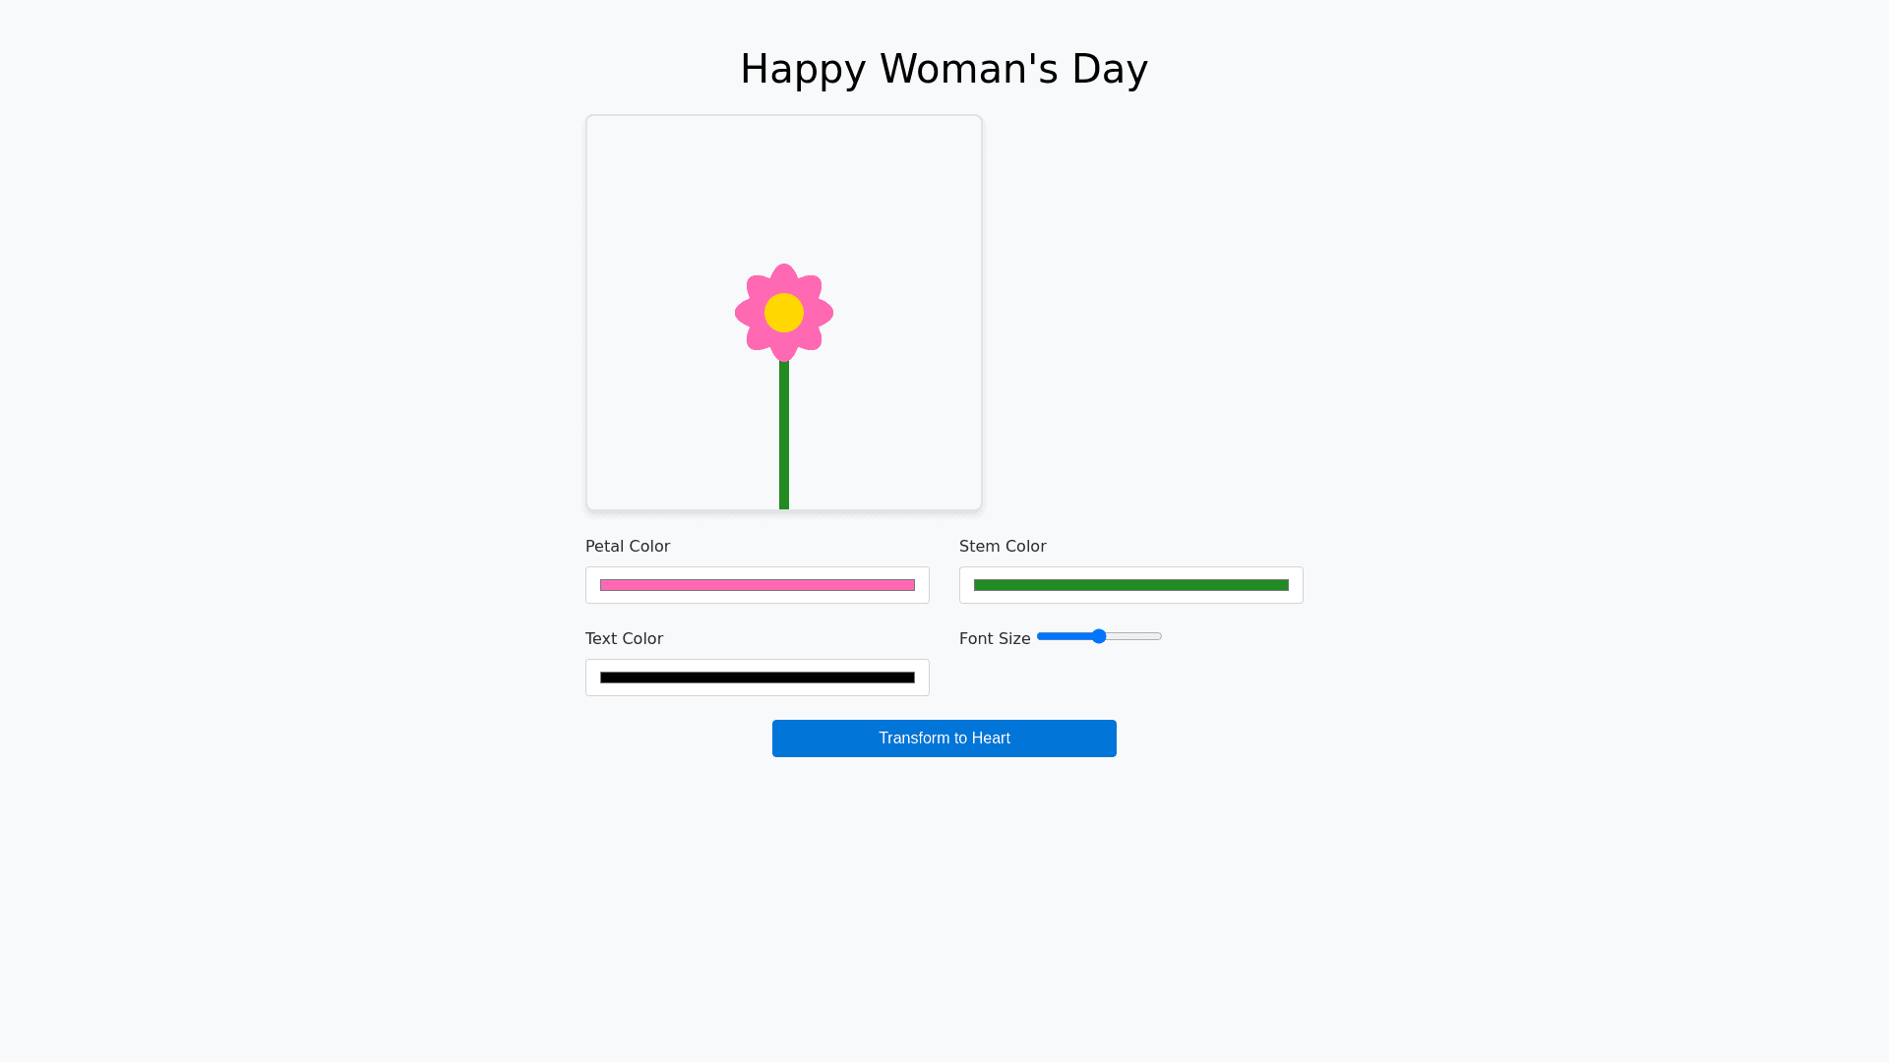
Task: Click the upper-left pink petal of the flower
Action: (758, 287)
